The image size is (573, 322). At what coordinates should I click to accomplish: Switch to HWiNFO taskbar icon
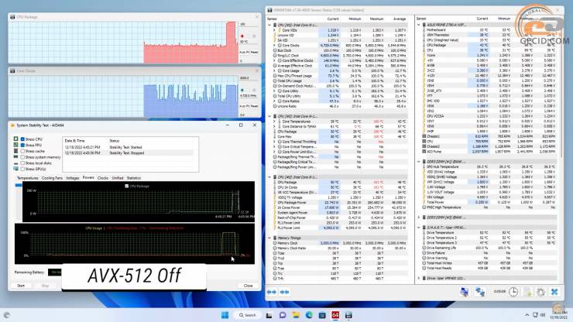coord(348,315)
